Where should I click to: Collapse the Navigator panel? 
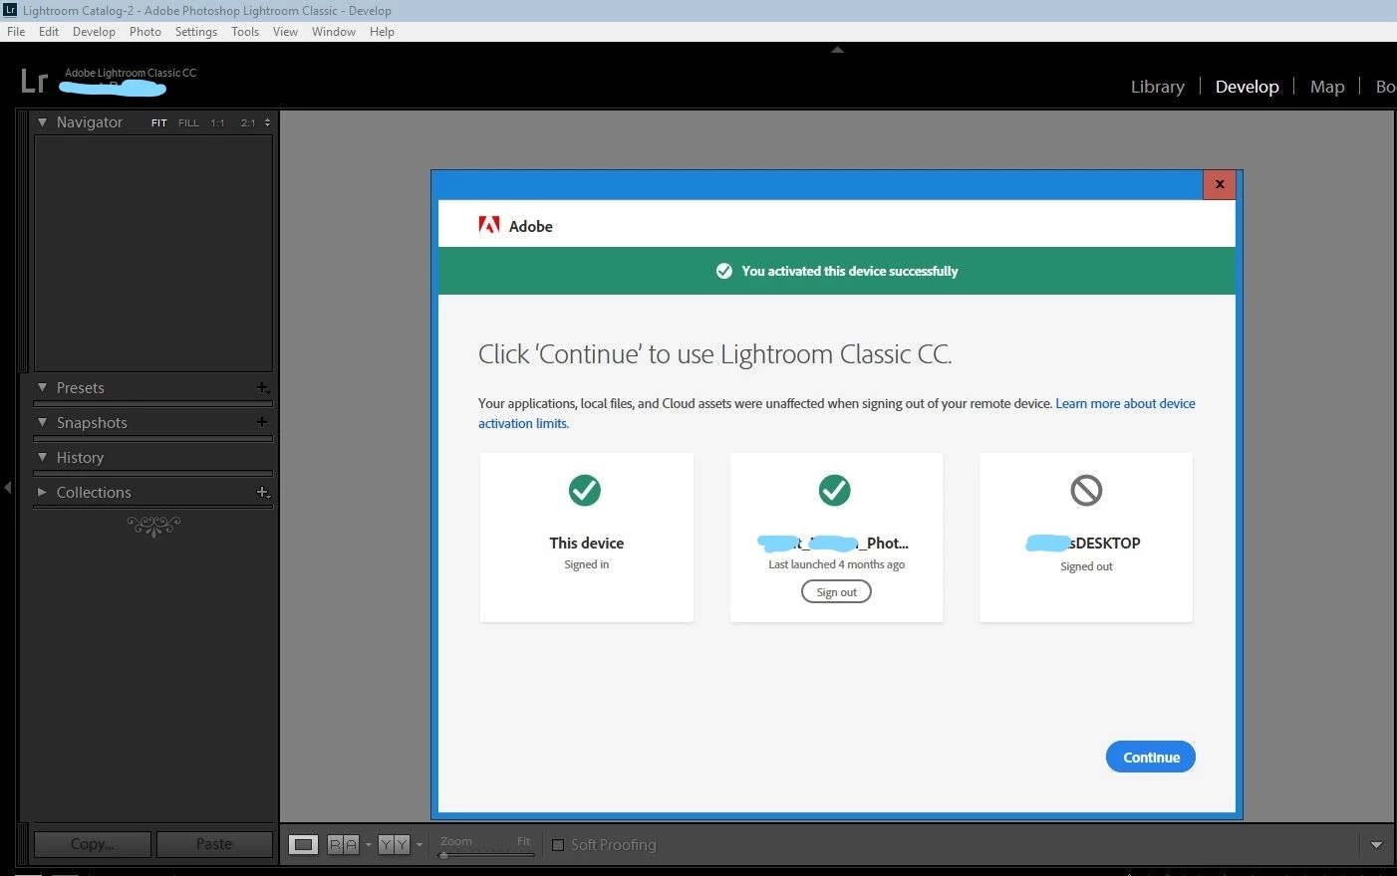[42, 122]
